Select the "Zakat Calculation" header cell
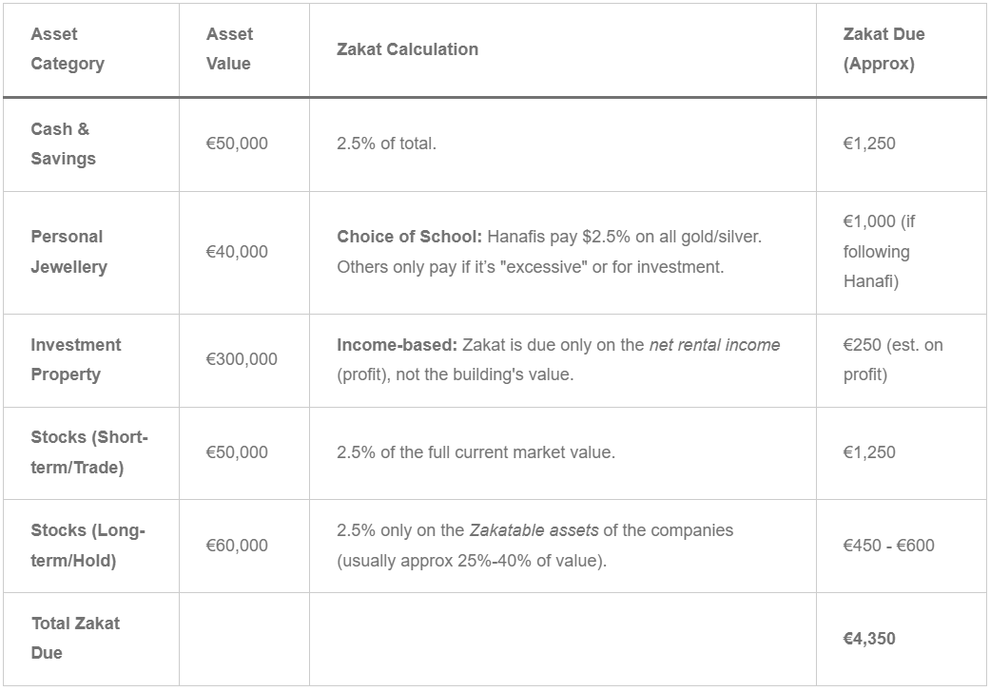990x691 pixels. pos(407,49)
